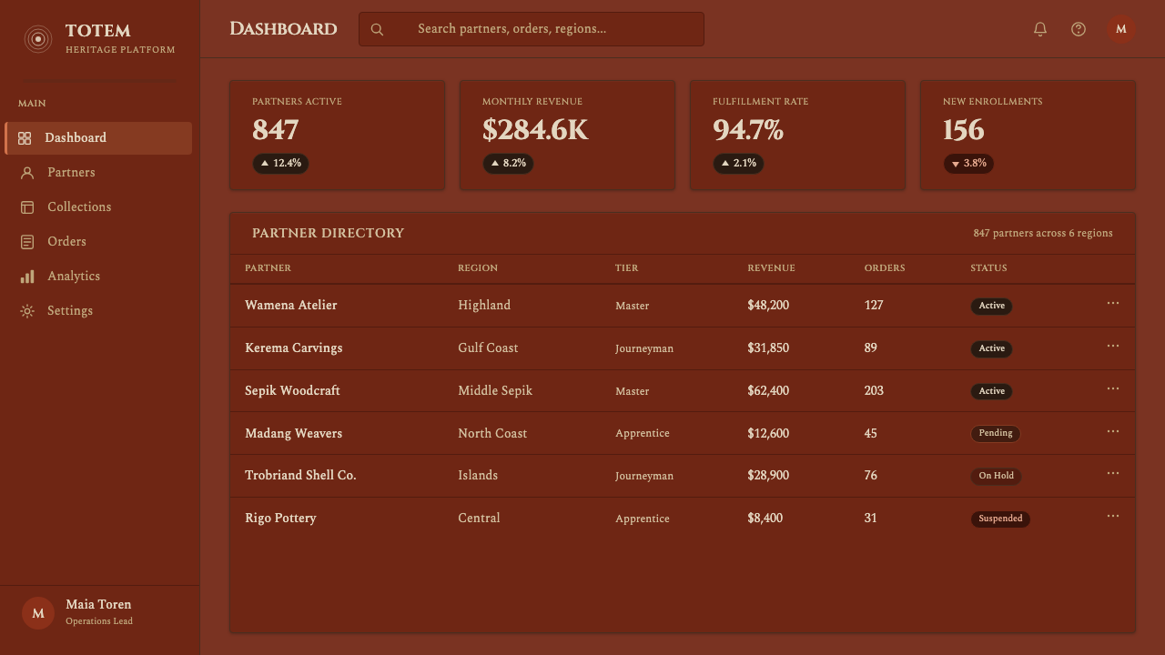Focus the search partners input field
The image size is (1165, 655).
point(532,29)
